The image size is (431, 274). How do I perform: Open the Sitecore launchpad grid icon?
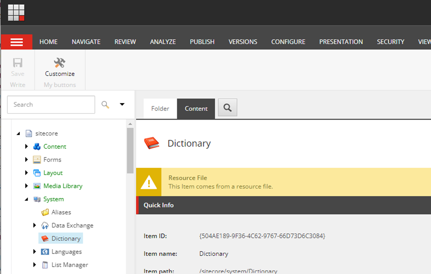pyautogui.click(x=16, y=13)
